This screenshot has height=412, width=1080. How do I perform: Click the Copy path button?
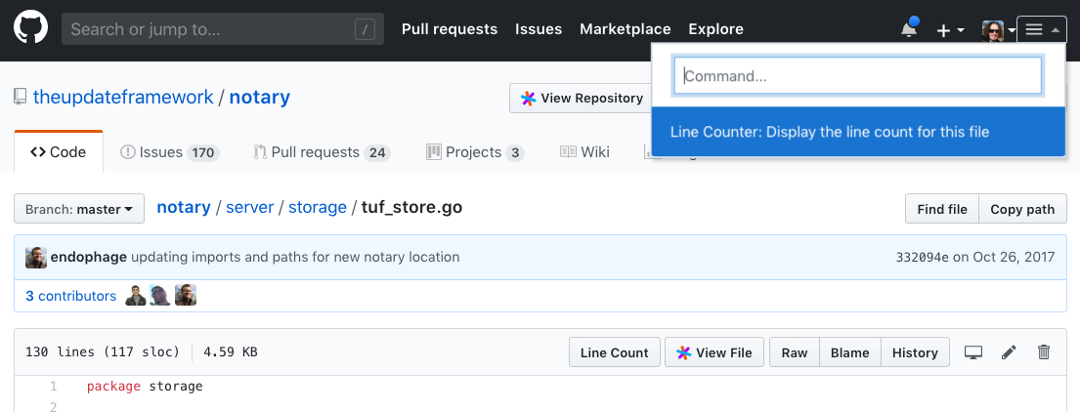[1022, 209]
